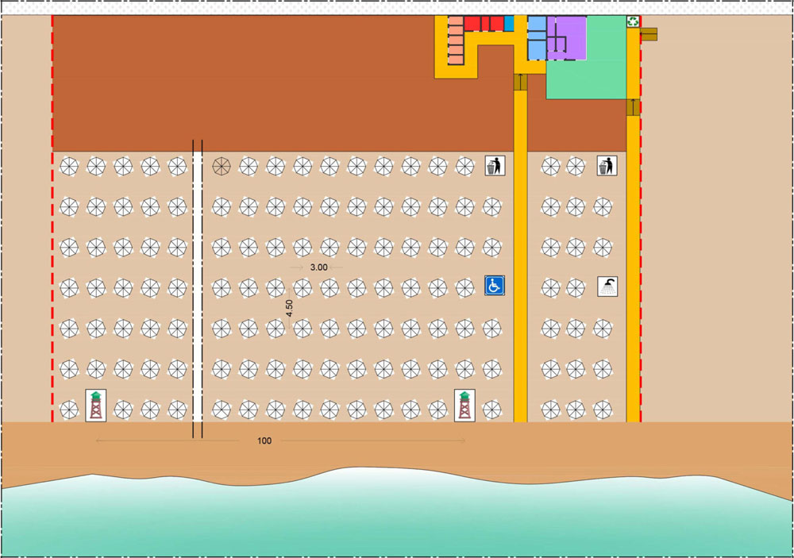794x558 pixels.
Task: Click the wheelchair accessibility icon
Action: (x=494, y=286)
